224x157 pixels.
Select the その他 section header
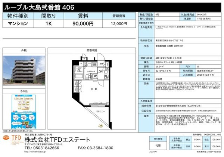click(x=24, y=91)
